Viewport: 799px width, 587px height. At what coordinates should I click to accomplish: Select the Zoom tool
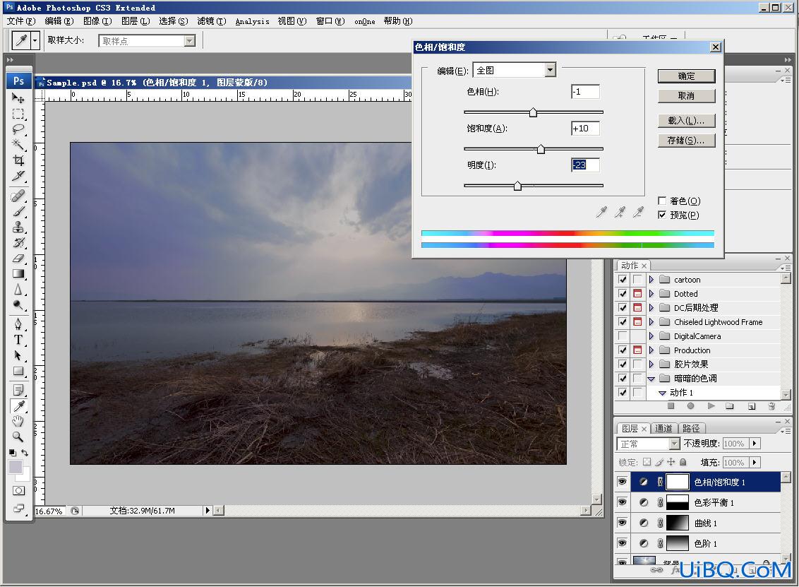pyautogui.click(x=18, y=437)
